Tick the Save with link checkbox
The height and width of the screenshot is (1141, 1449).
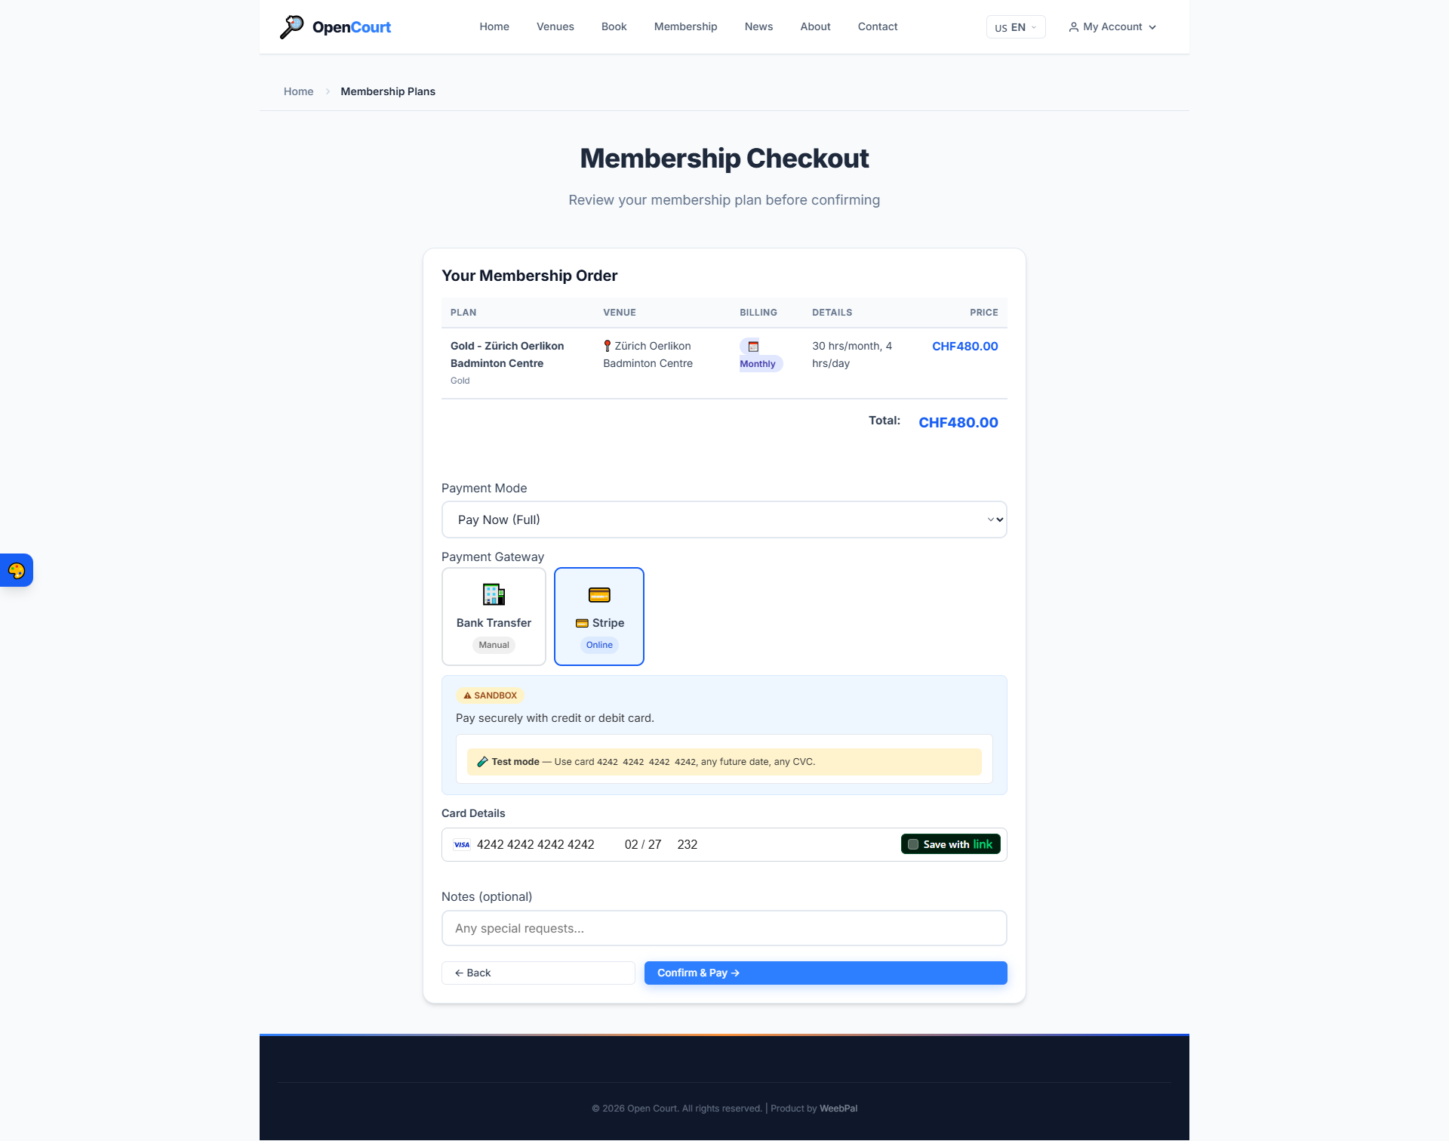tap(913, 844)
